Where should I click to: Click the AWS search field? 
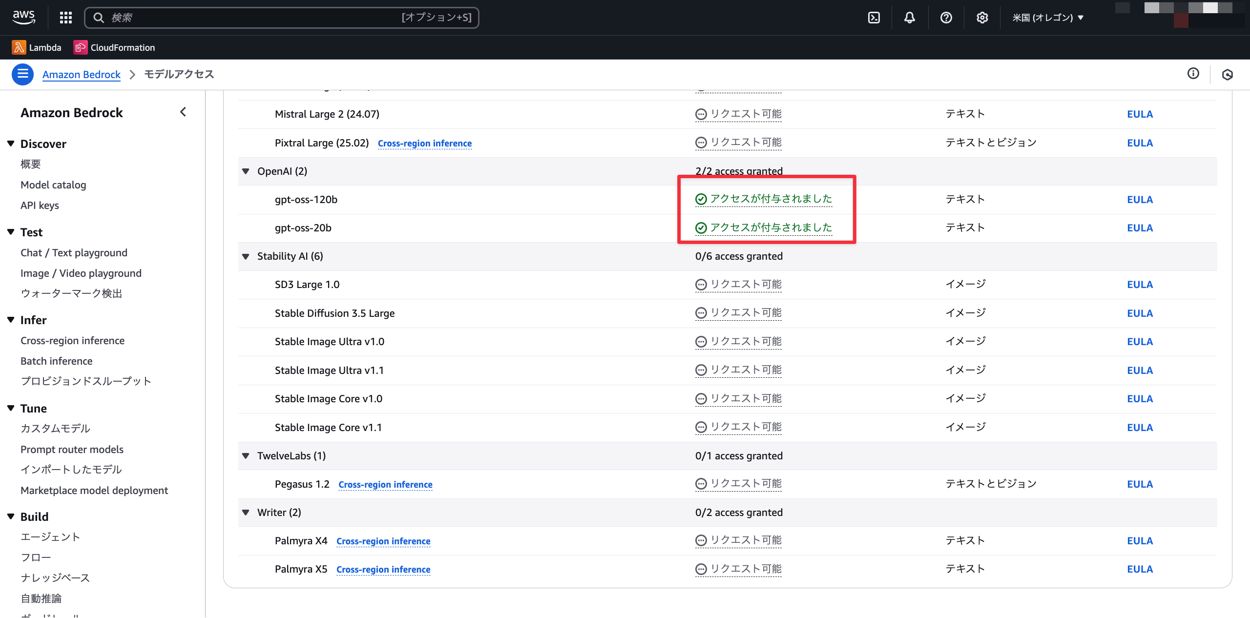(x=282, y=18)
